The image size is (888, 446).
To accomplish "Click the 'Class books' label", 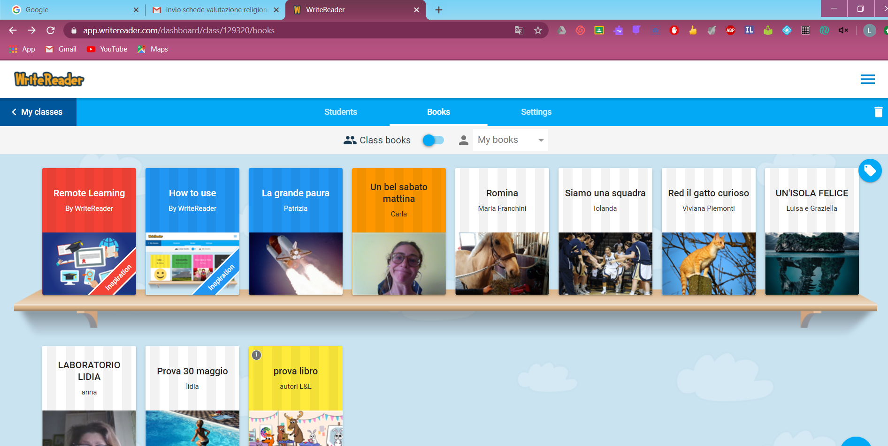I will (x=385, y=140).
